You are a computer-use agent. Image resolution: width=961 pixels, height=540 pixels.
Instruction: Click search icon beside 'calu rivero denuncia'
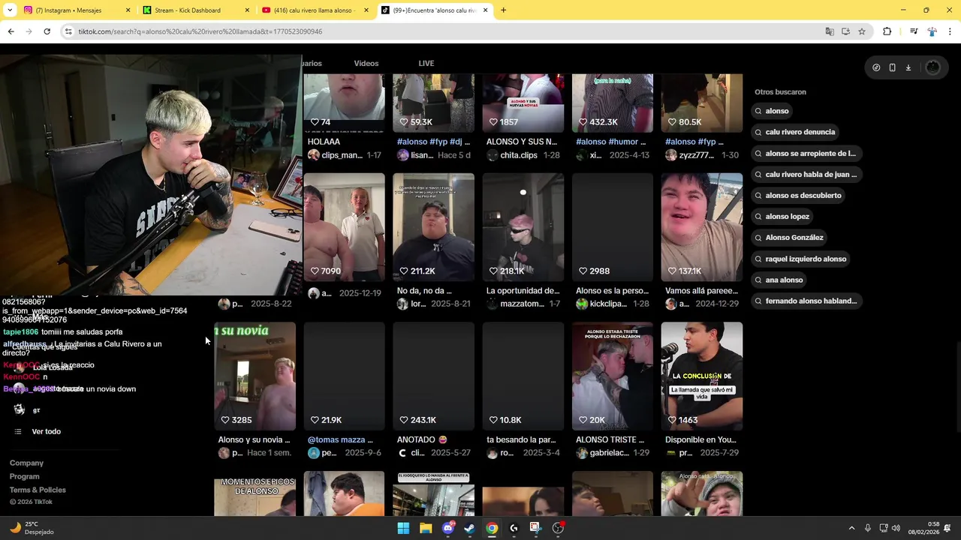pos(759,132)
